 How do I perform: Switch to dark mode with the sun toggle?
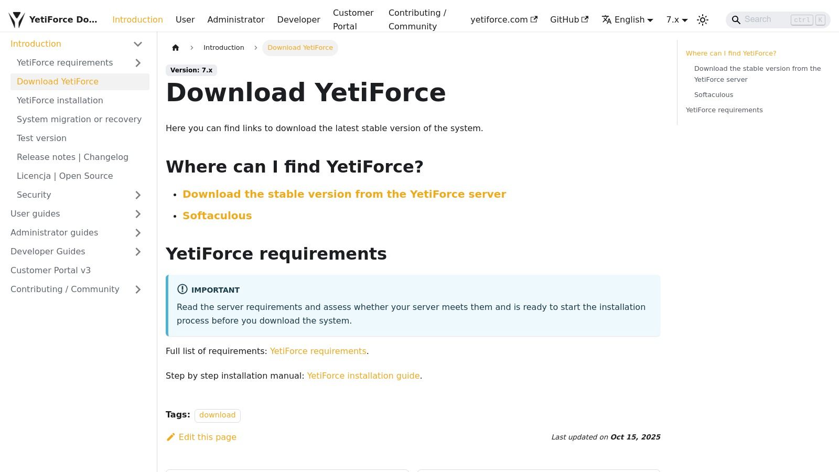pyautogui.click(x=702, y=19)
